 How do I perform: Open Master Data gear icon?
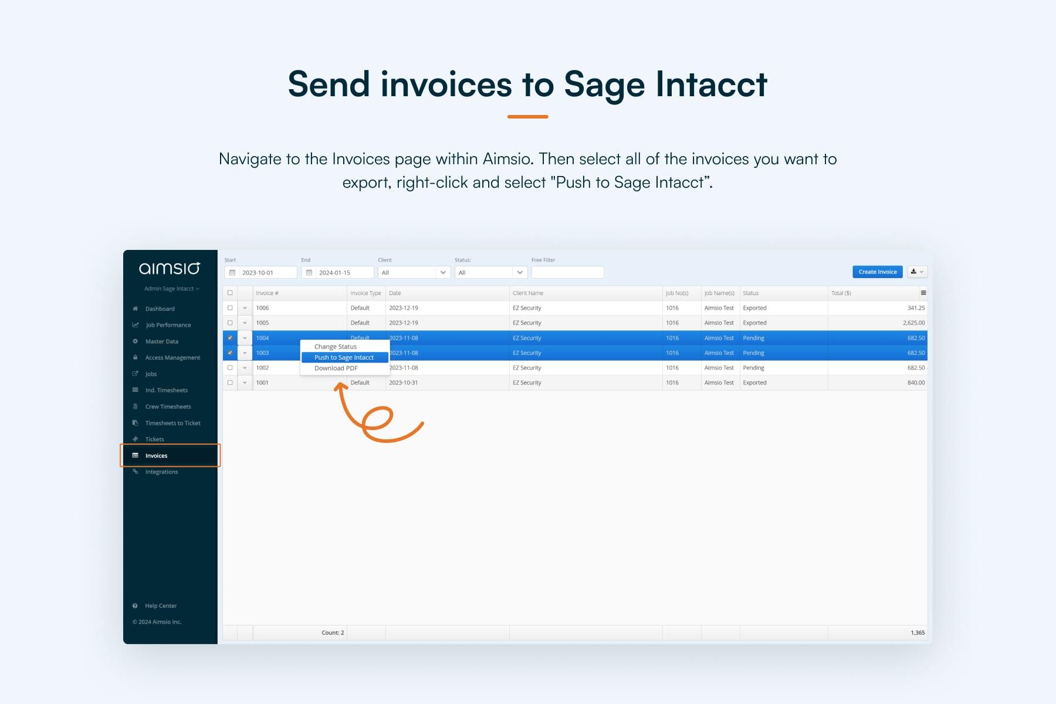pos(136,341)
